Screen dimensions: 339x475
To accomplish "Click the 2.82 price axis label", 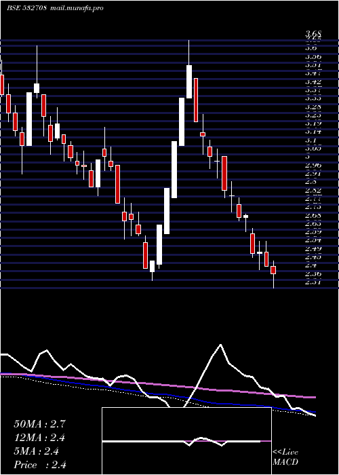I will tap(313, 191).
